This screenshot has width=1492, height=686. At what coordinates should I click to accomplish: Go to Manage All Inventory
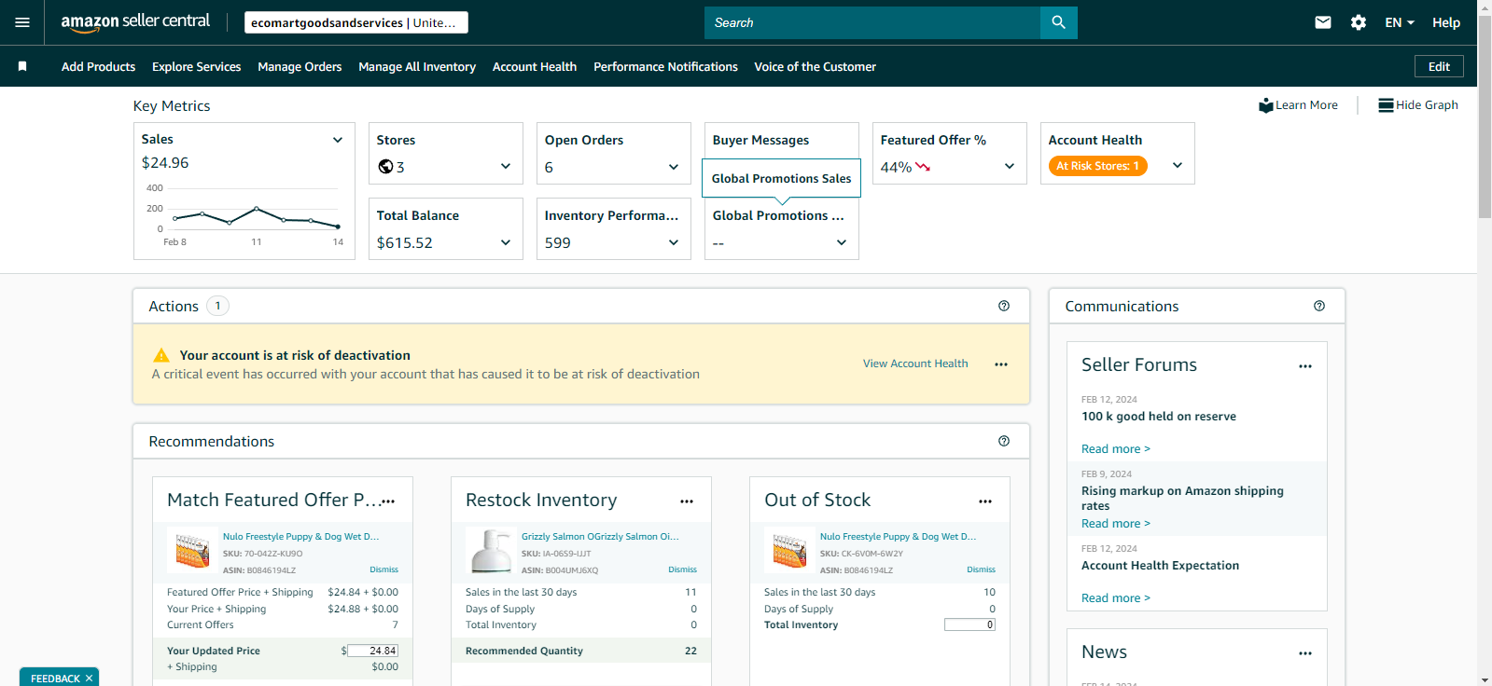pyautogui.click(x=417, y=66)
